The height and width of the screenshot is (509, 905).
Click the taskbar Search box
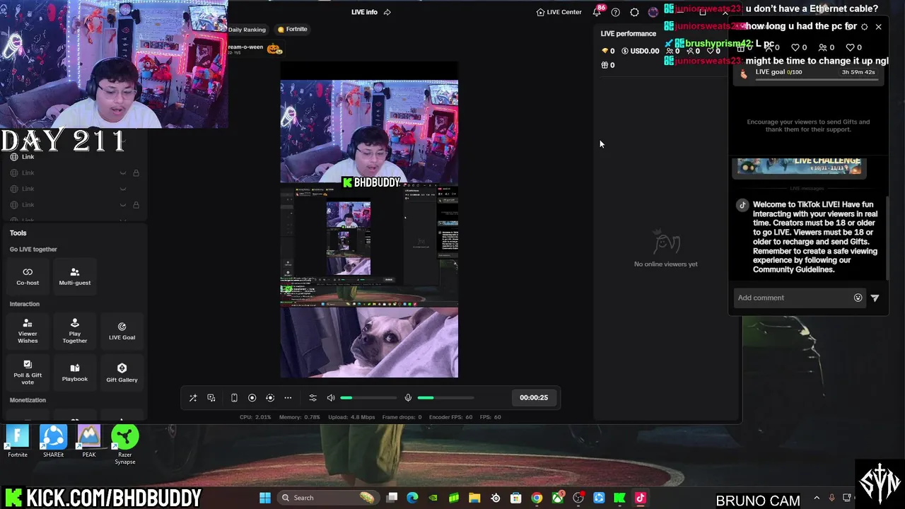tap(327, 498)
